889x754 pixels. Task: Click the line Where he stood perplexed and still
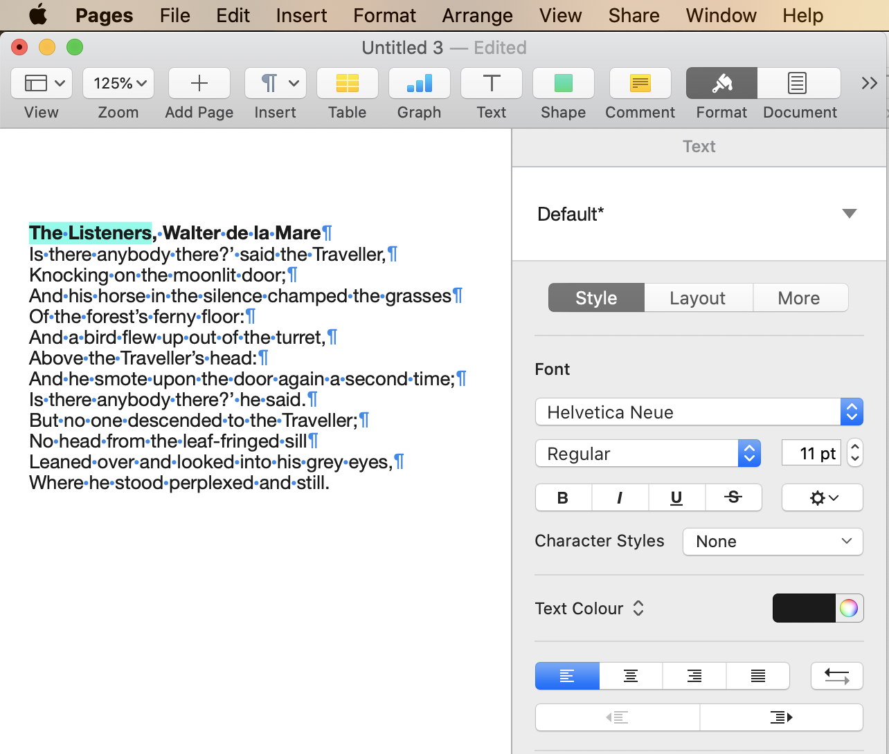tap(179, 483)
